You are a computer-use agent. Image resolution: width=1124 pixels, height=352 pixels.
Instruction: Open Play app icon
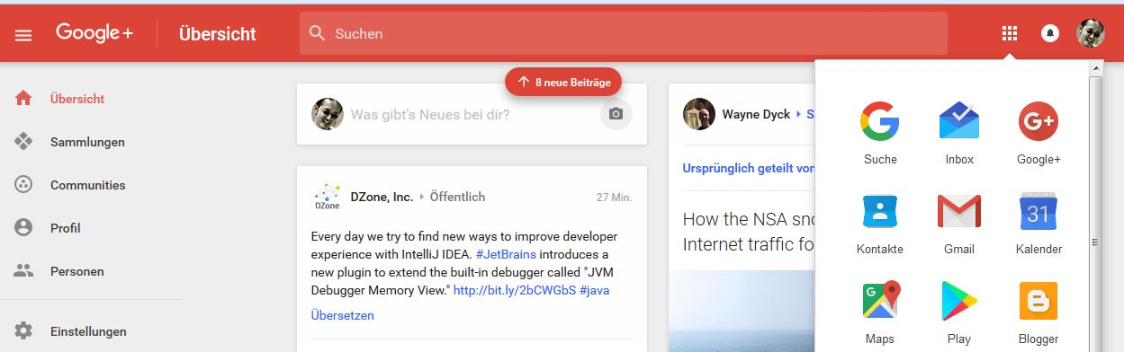click(959, 301)
